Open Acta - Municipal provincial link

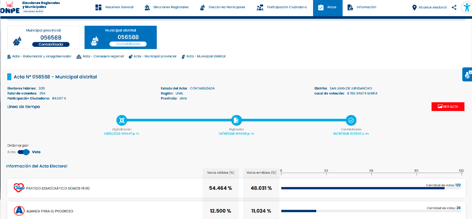(x=155, y=56)
